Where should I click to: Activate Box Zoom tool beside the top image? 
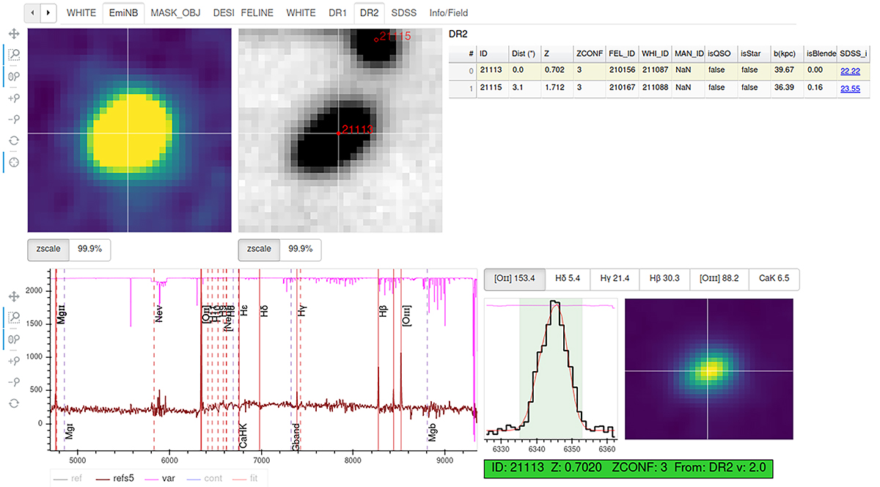(x=13, y=54)
